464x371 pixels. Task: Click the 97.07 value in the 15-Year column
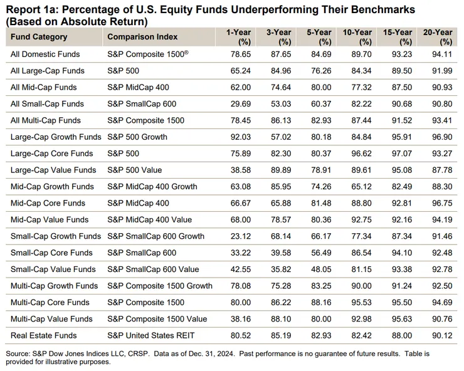click(x=401, y=154)
